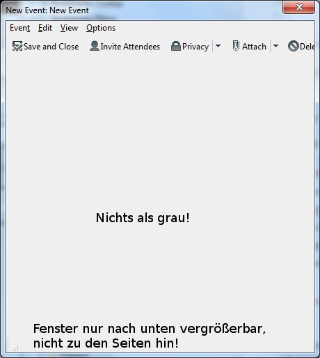This screenshot has width=320, height=358.
Task: Open the Event menu
Action: (20, 28)
